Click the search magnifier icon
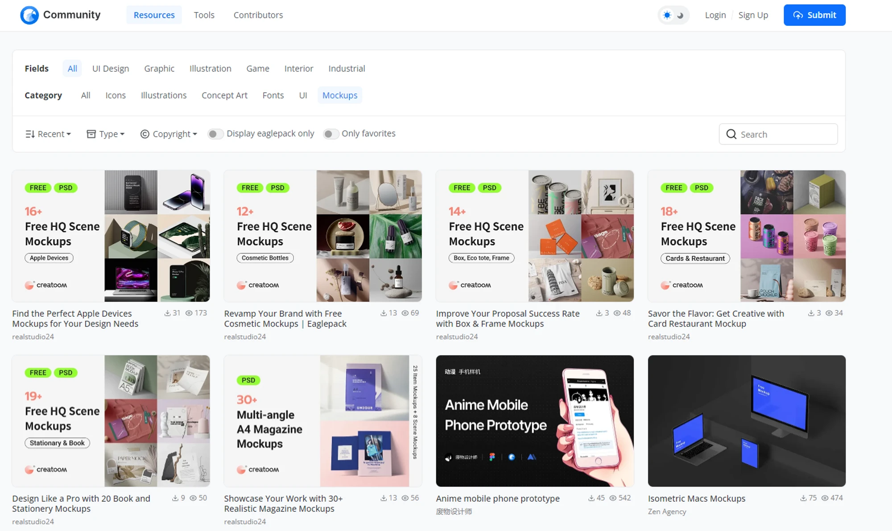The image size is (892, 531). coord(731,134)
